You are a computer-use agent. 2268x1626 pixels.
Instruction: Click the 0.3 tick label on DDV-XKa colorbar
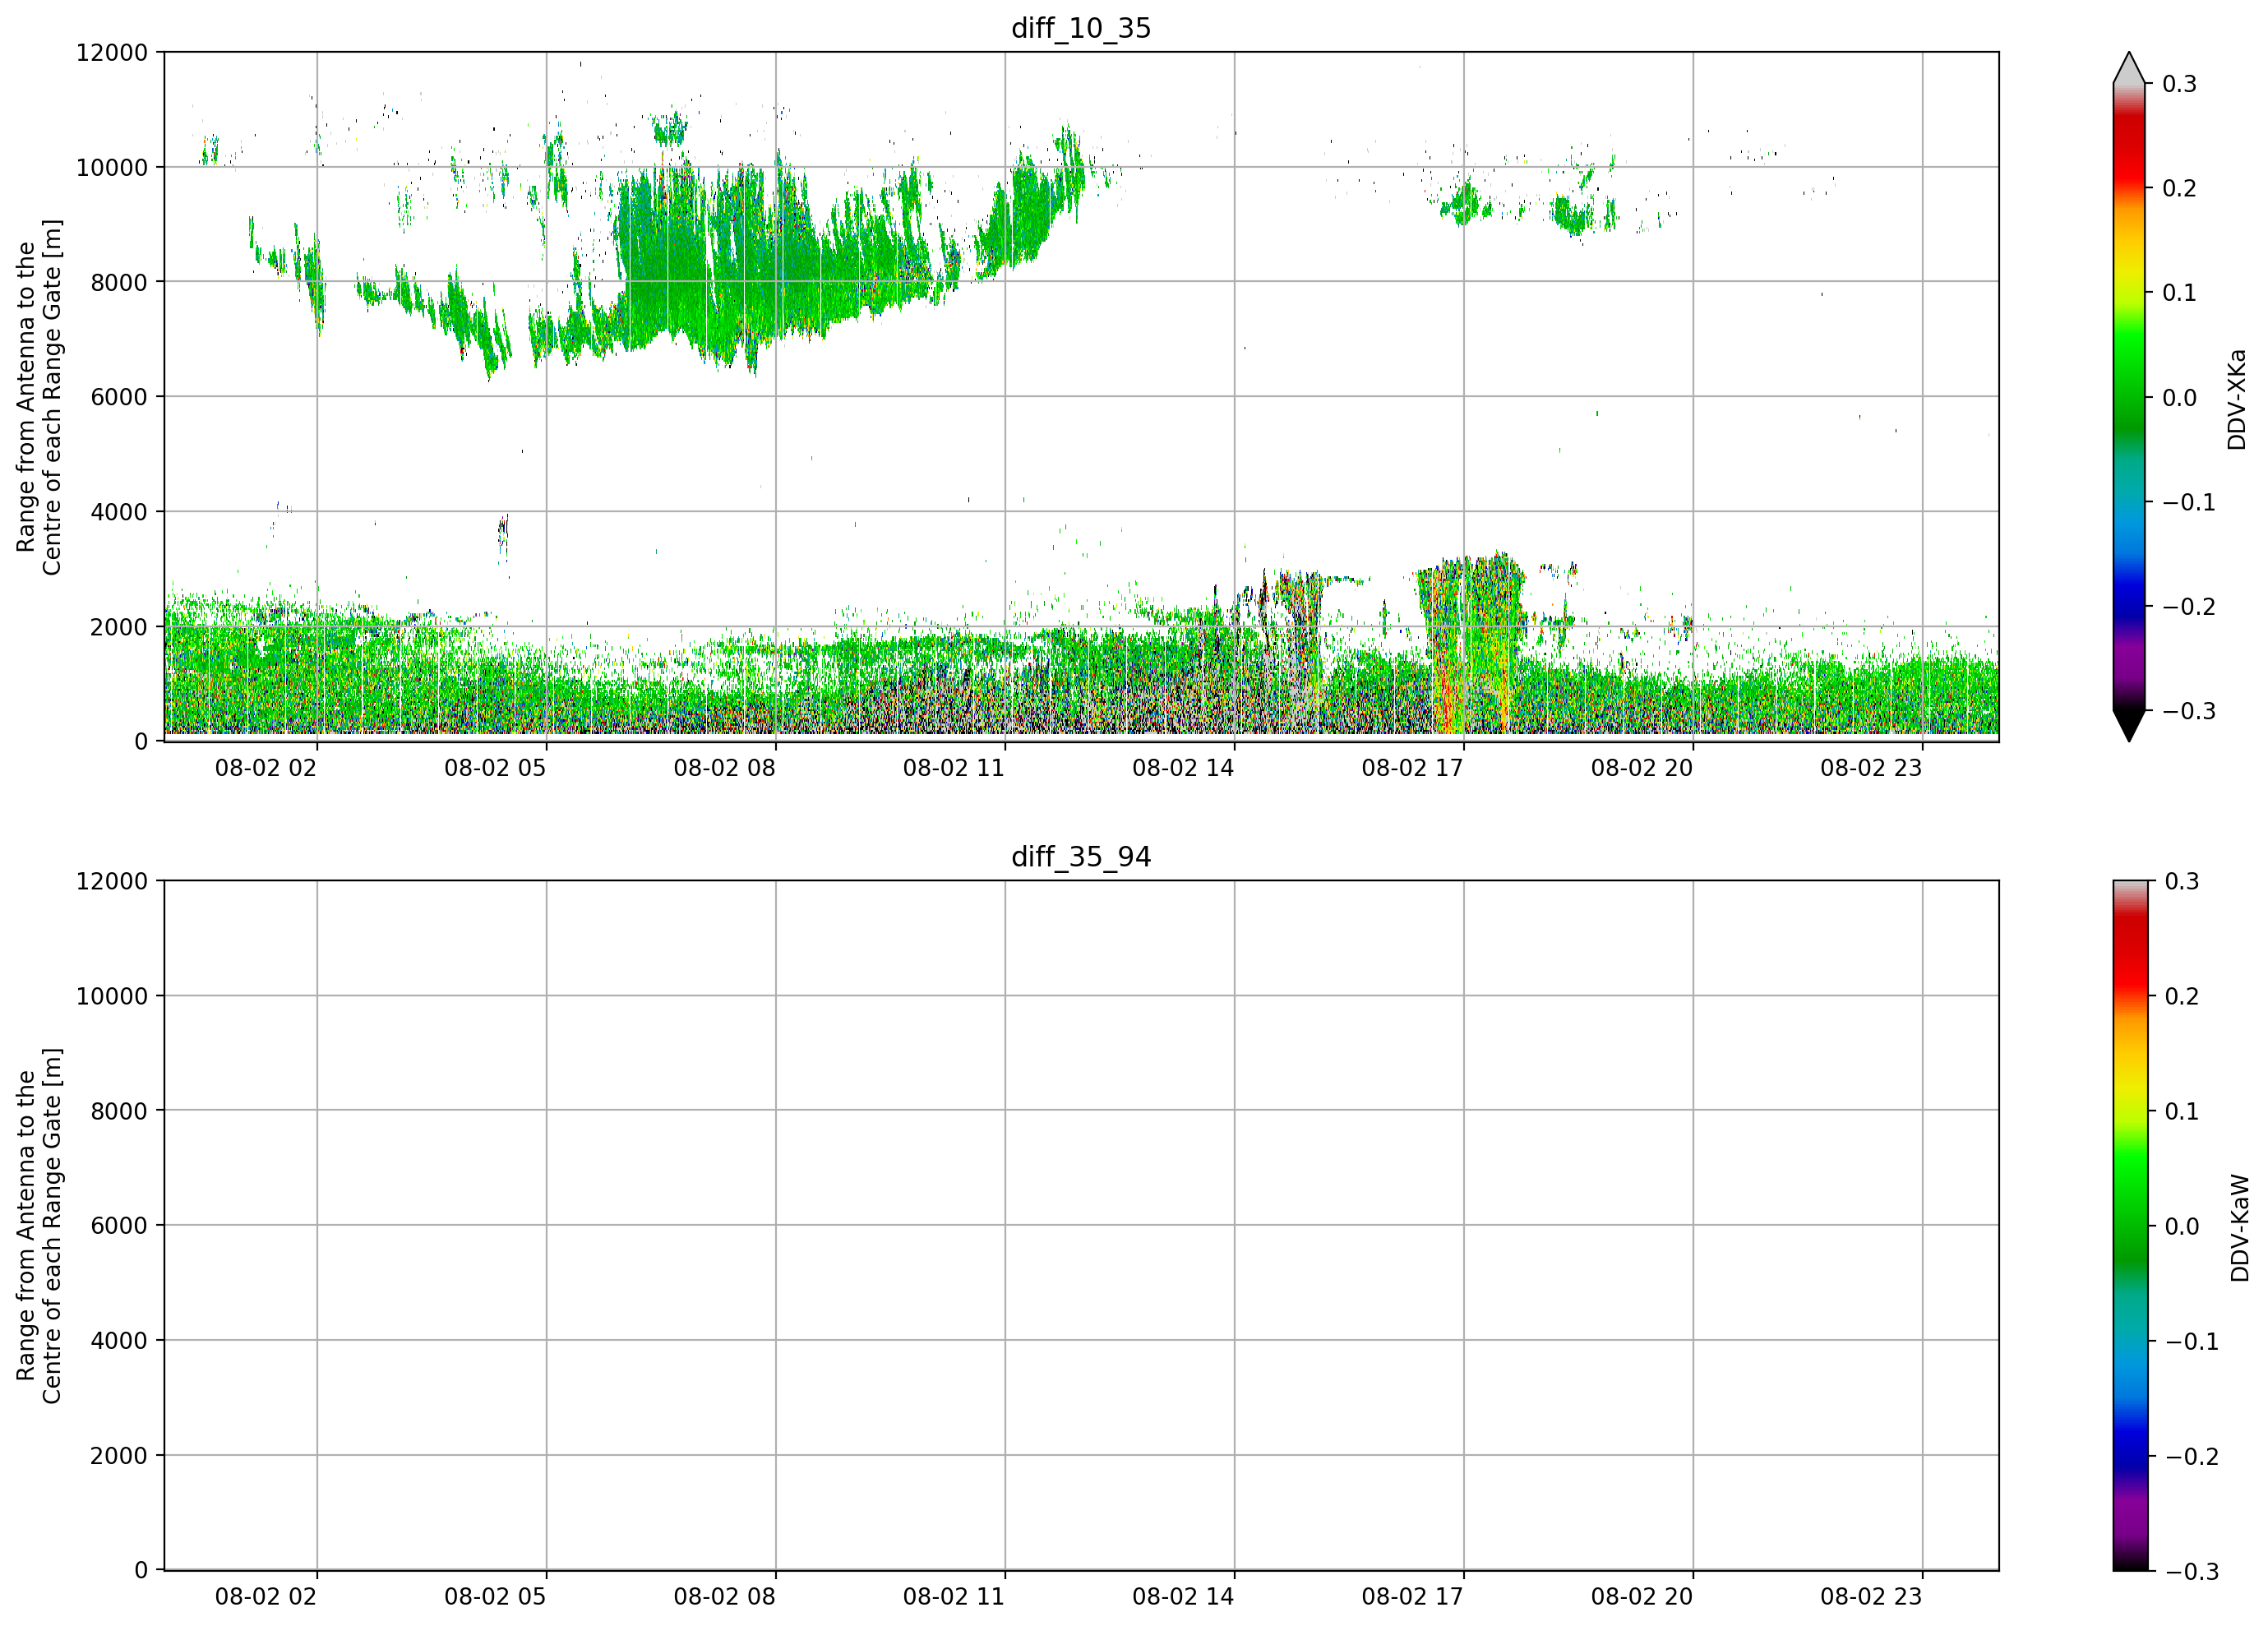tap(2179, 84)
